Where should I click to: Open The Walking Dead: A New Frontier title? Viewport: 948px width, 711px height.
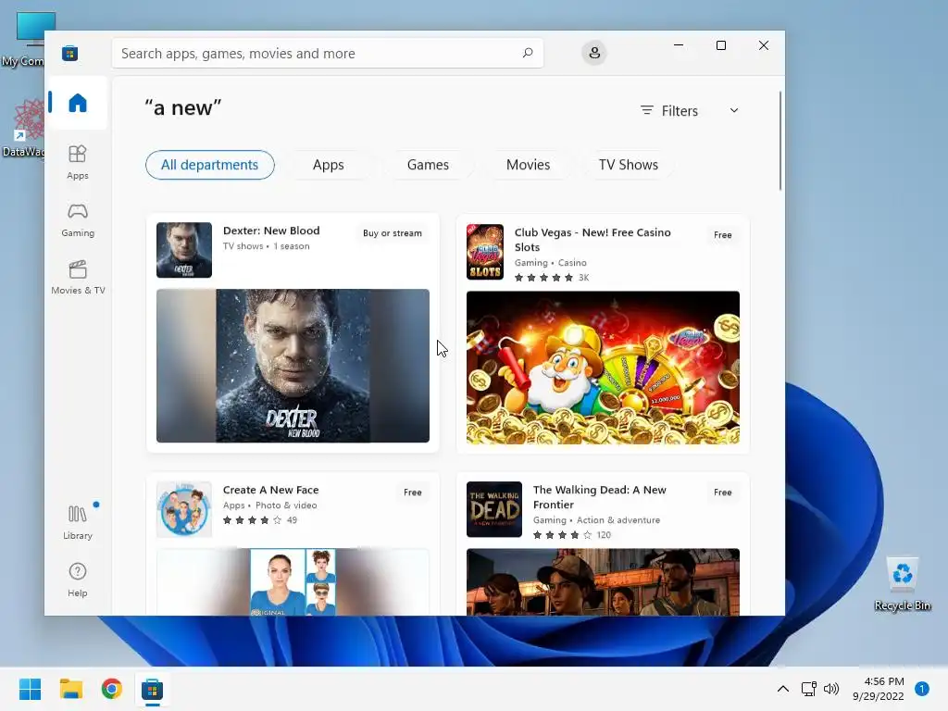pos(599,497)
